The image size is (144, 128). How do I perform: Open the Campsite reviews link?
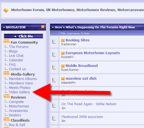16,102
